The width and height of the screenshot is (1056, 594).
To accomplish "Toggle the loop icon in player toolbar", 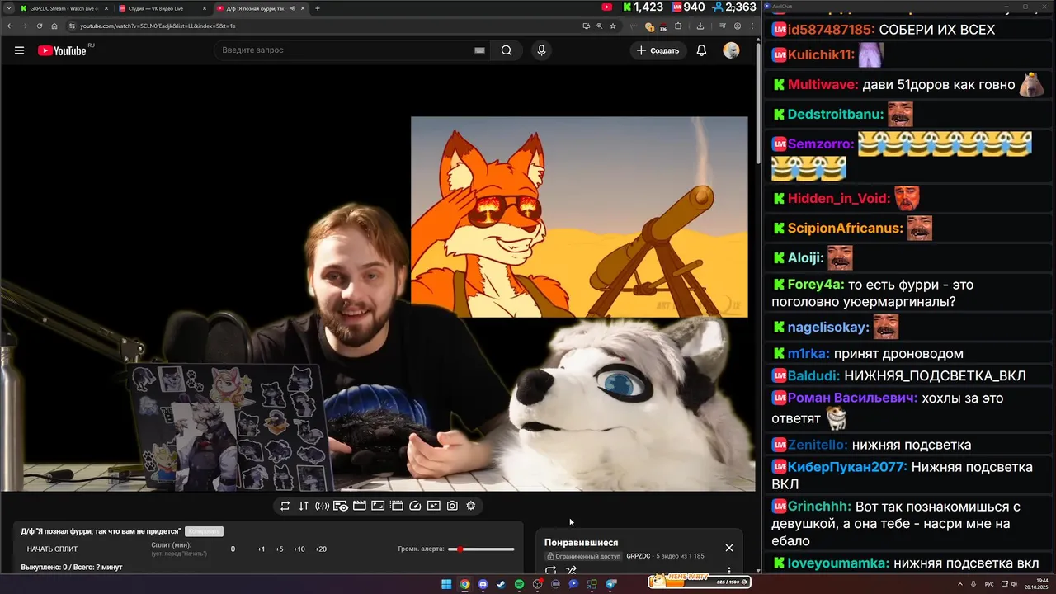I will (285, 506).
